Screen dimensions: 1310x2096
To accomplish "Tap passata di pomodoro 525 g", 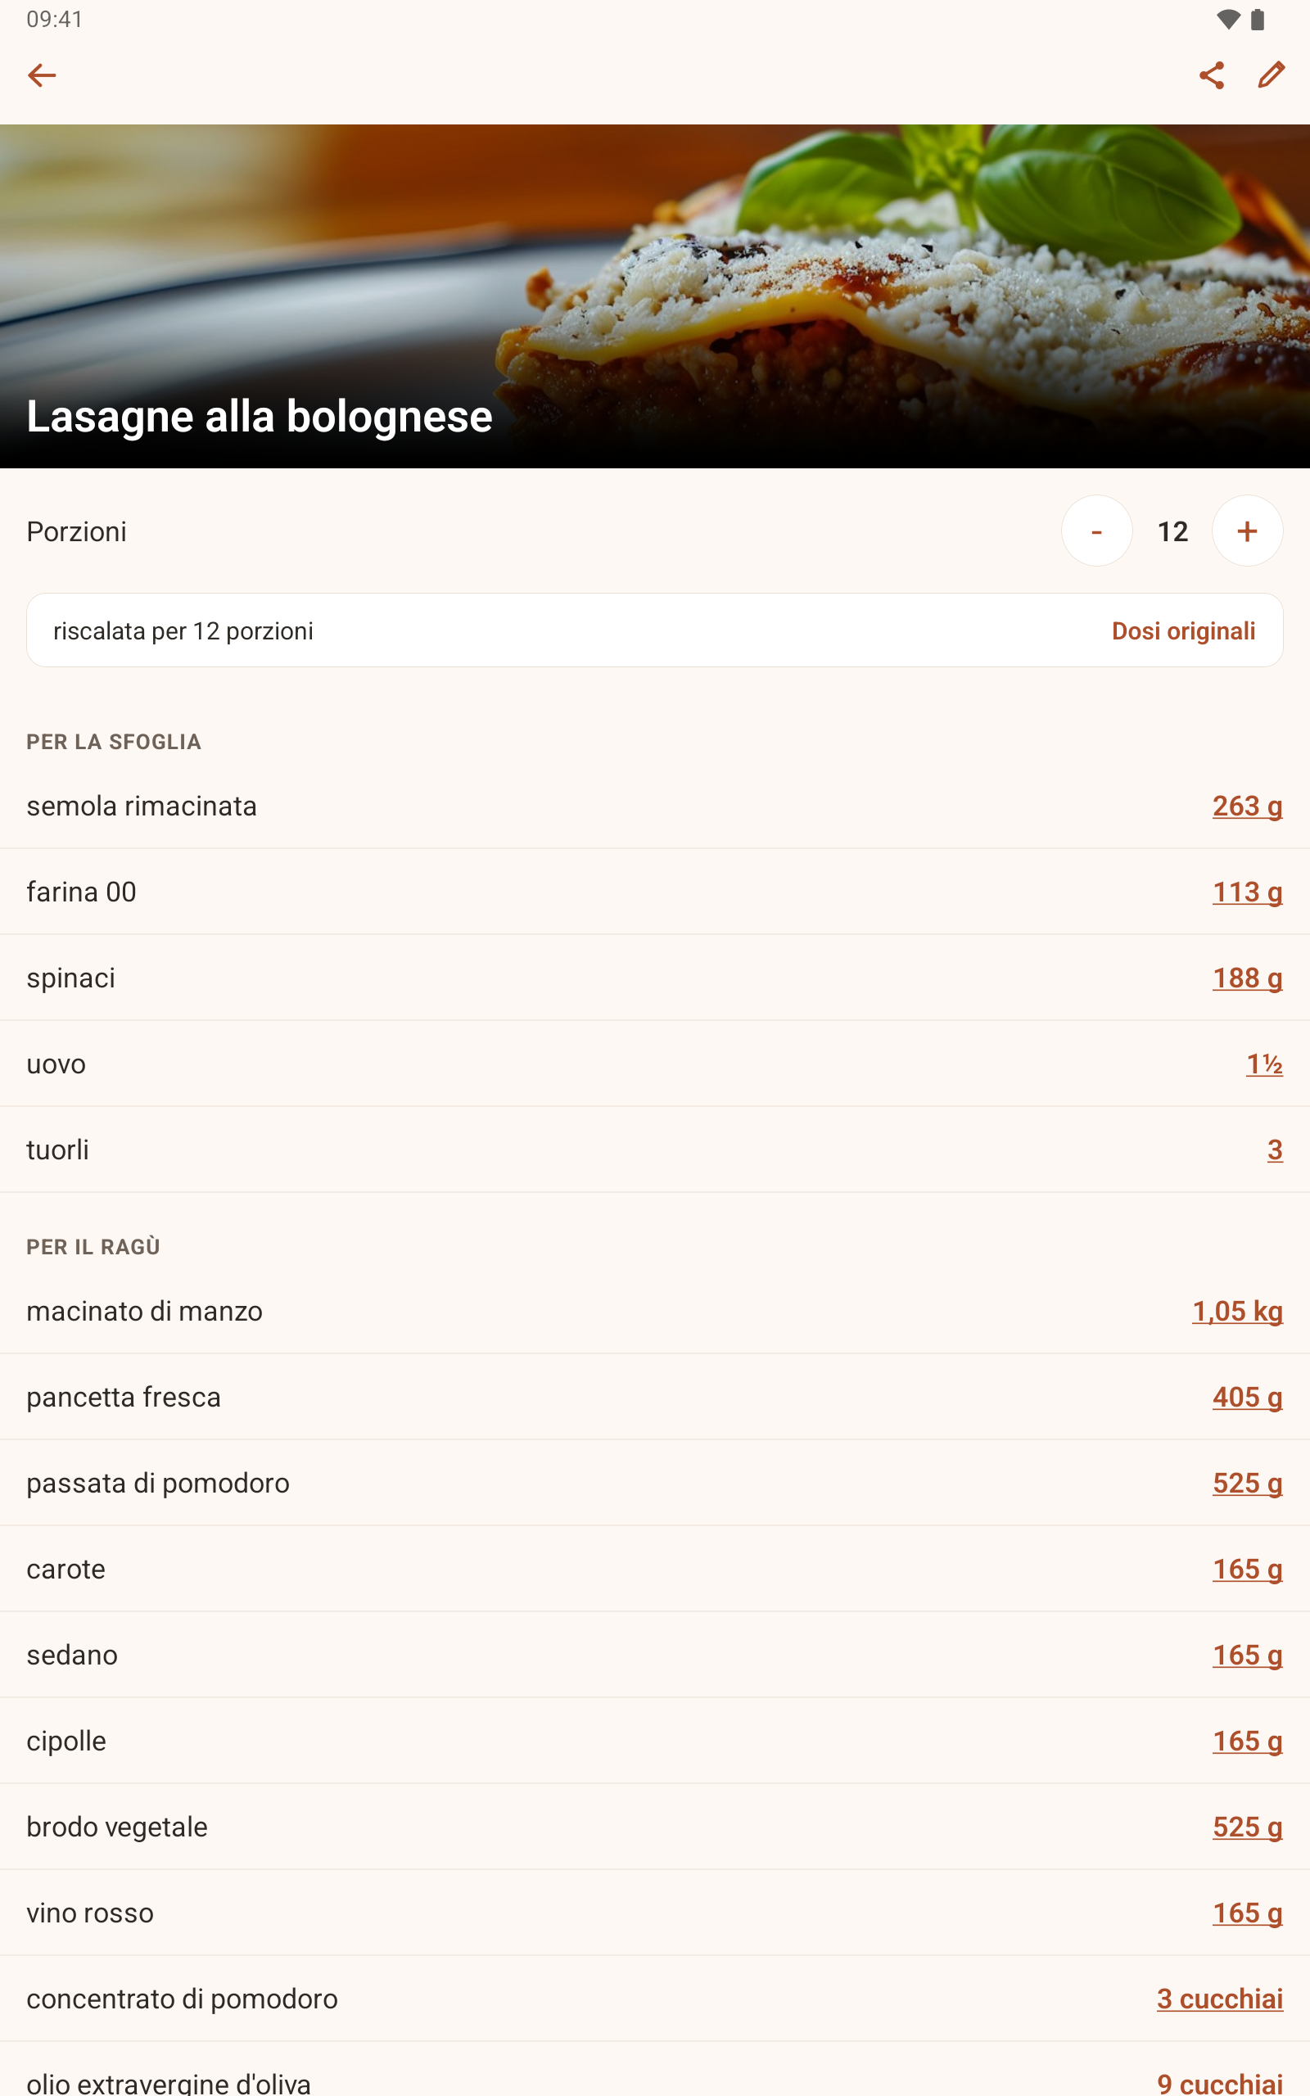I will pyautogui.click(x=1247, y=1483).
